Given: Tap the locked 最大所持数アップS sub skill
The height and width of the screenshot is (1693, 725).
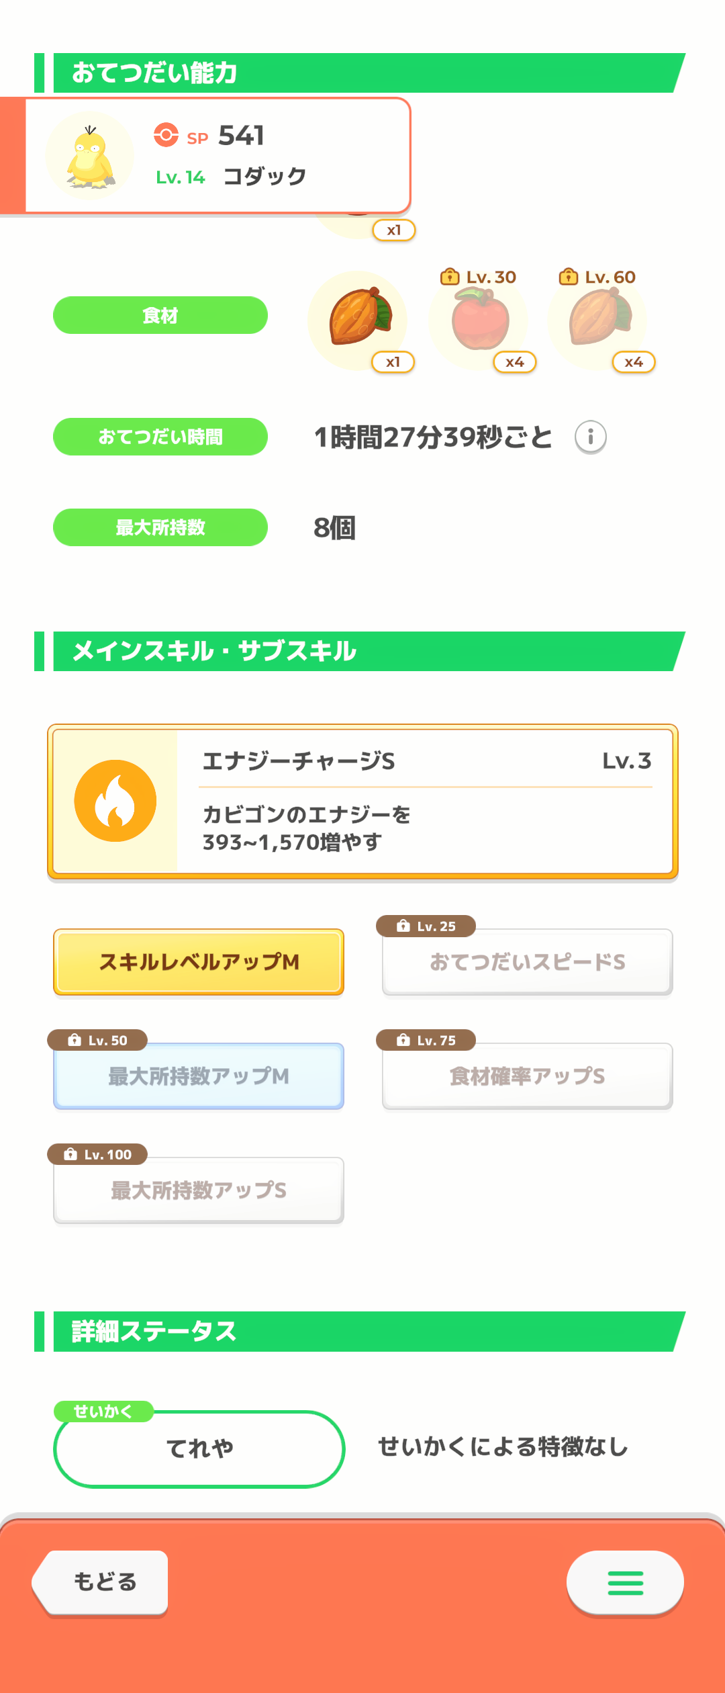Looking at the screenshot, I should click(x=199, y=1190).
